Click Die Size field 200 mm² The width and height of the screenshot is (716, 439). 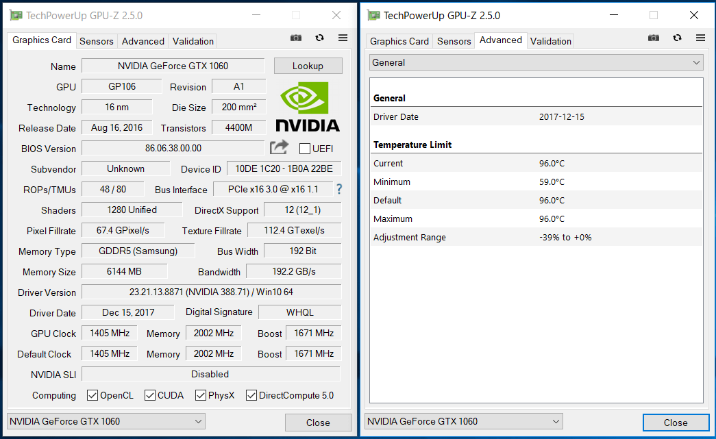coord(239,107)
